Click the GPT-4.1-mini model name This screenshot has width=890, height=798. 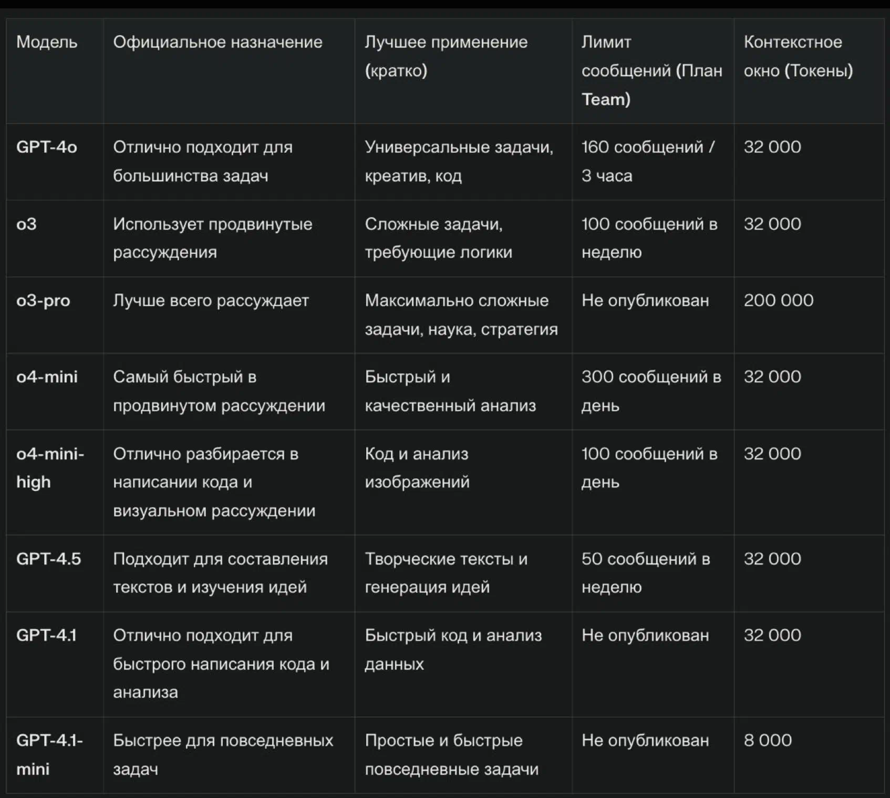pos(49,755)
